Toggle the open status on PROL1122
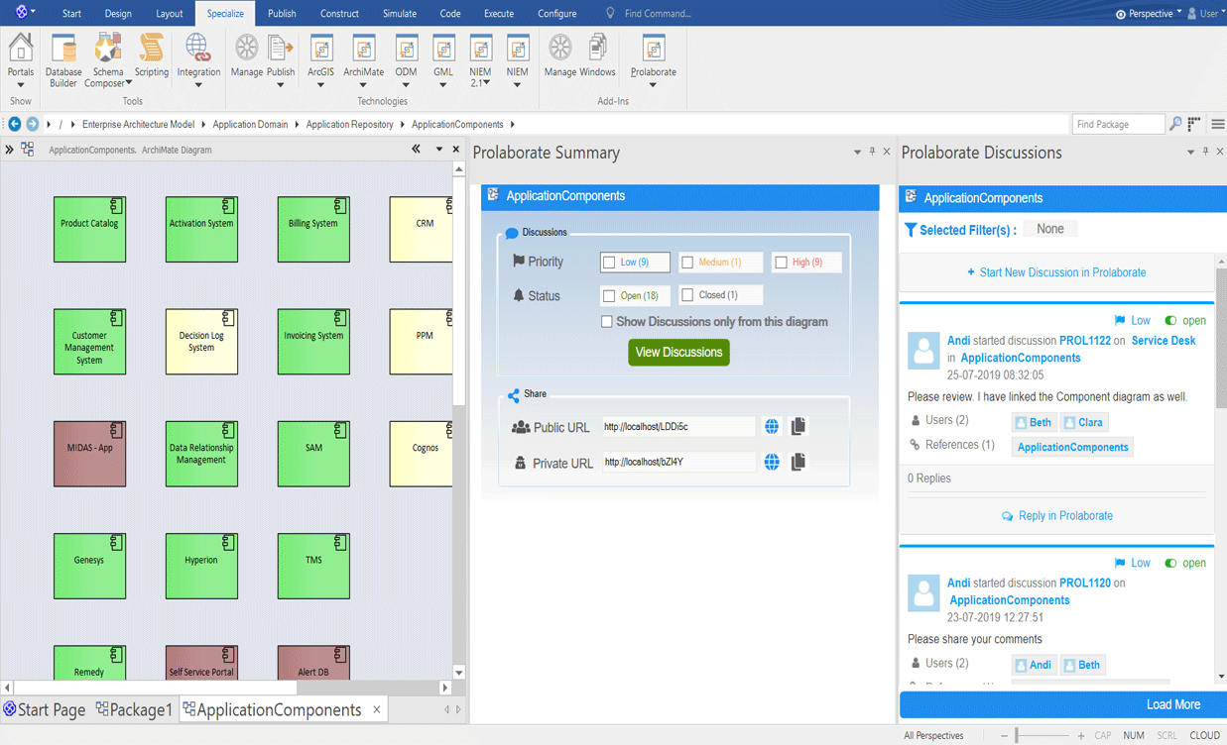Image resolution: width=1227 pixels, height=745 pixels. click(1170, 321)
